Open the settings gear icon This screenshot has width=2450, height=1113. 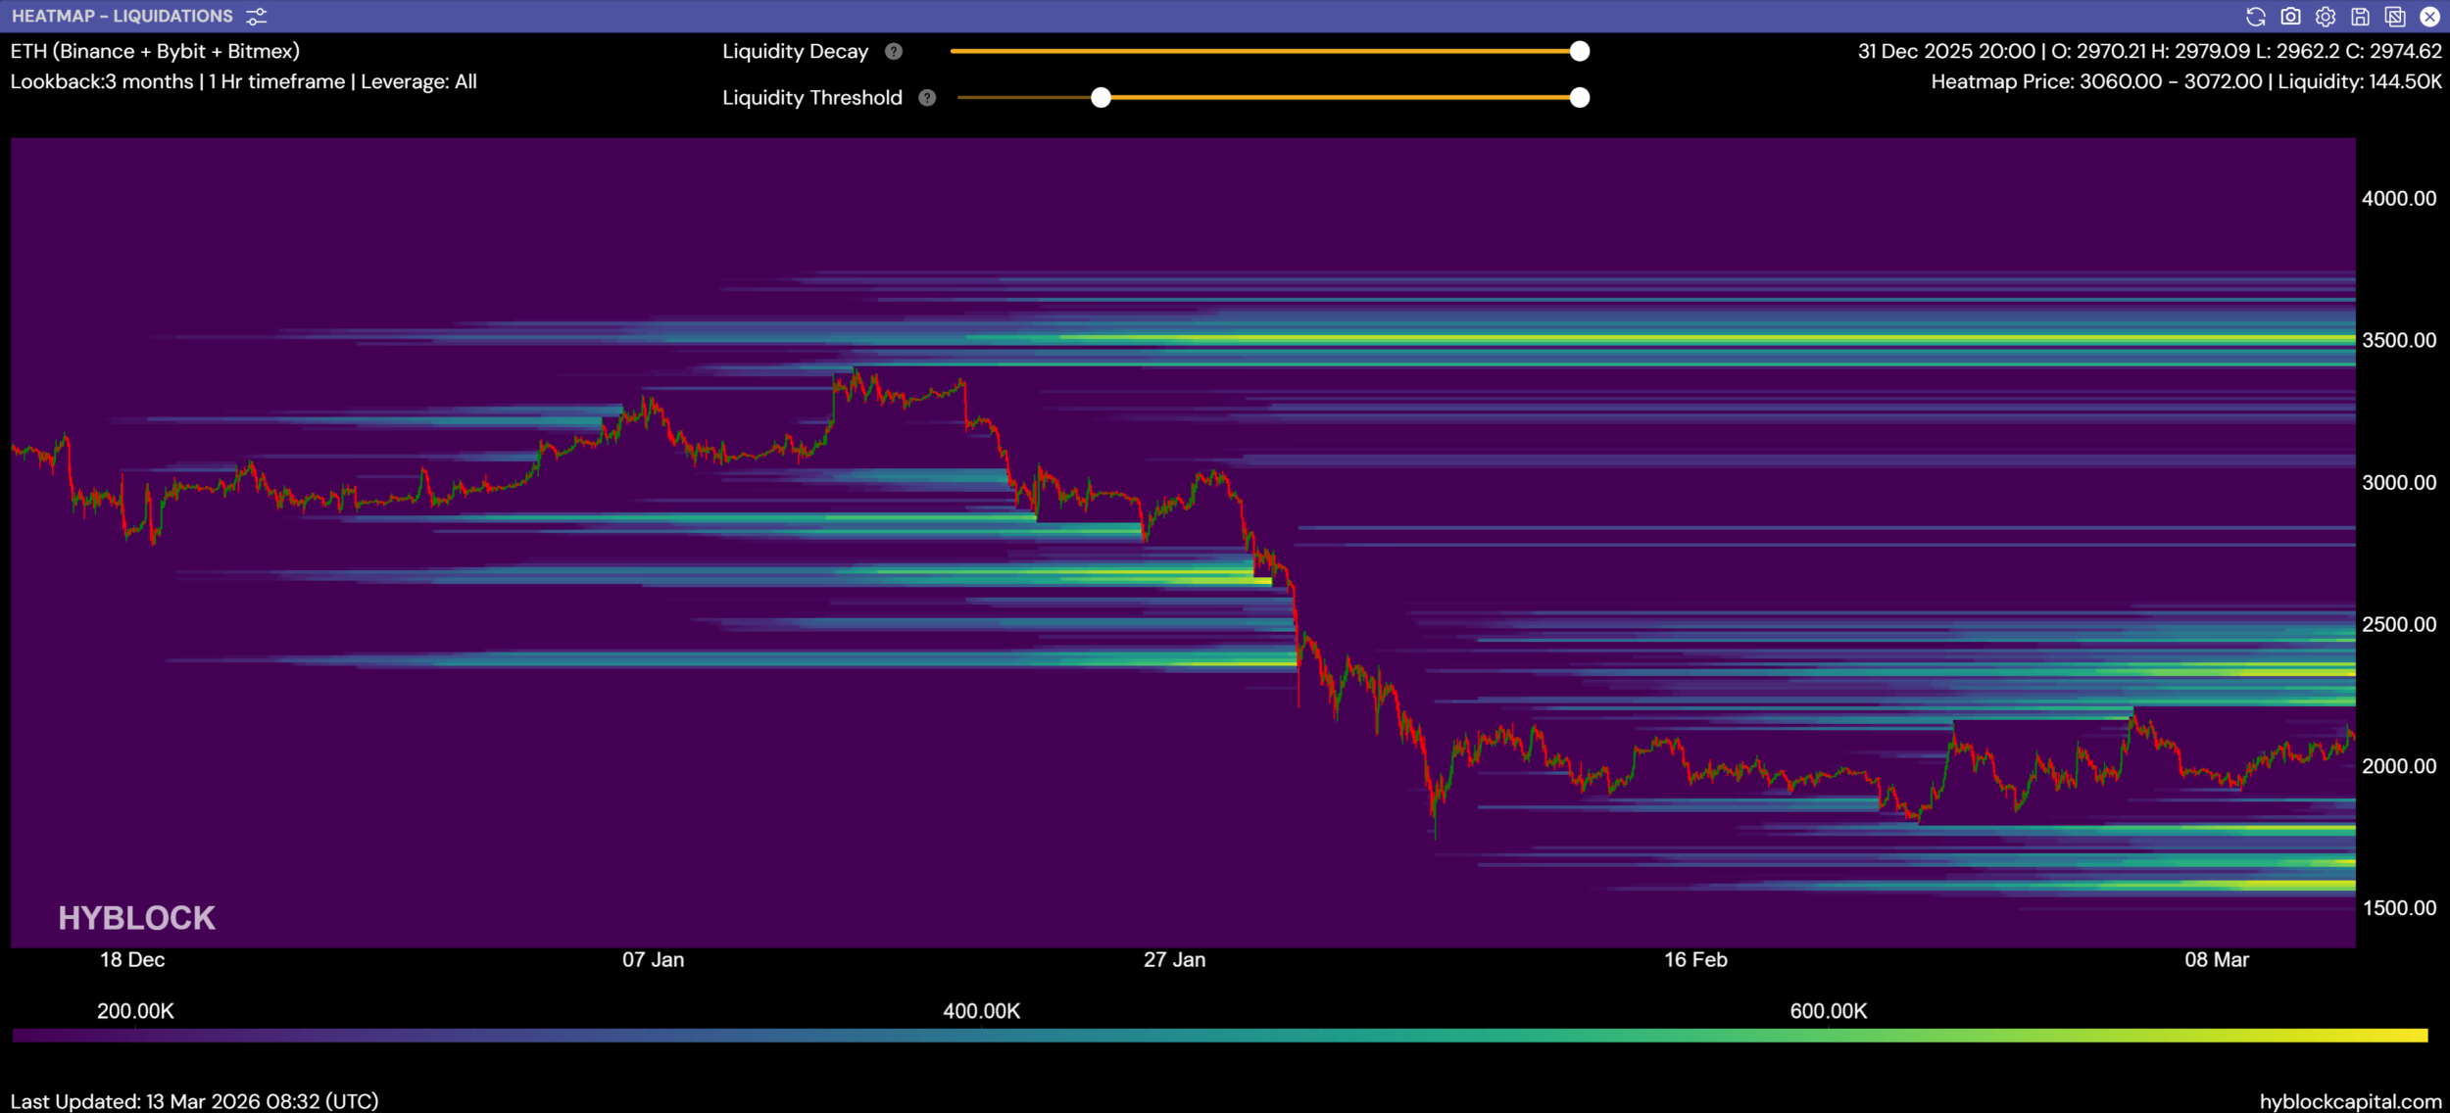(x=2326, y=17)
